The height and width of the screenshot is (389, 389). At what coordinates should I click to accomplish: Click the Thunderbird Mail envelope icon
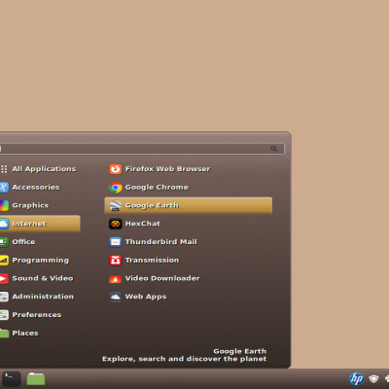pyautogui.click(x=116, y=242)
